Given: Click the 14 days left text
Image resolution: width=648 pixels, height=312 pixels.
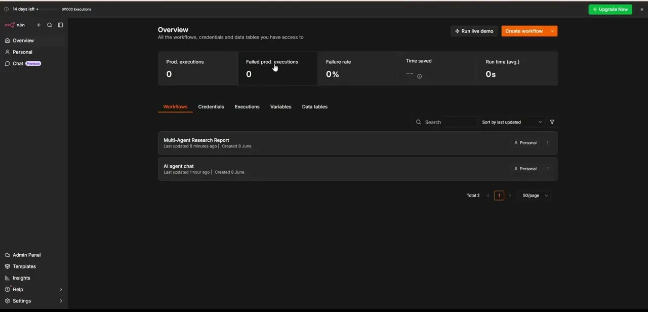Looking at the screenshot, I should click(x=23, y=9).
